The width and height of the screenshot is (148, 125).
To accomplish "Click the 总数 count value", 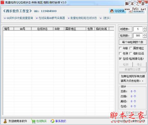I will click(133, 91).
